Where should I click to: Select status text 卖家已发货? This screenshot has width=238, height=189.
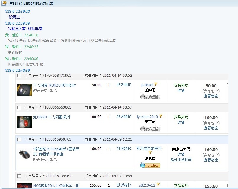[181, 149]
